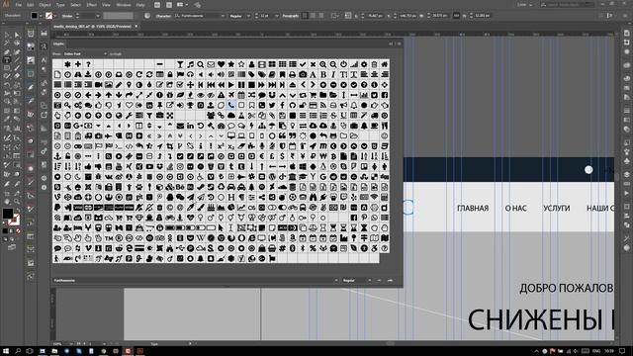Click the Paragraph link in control bar

291,16
